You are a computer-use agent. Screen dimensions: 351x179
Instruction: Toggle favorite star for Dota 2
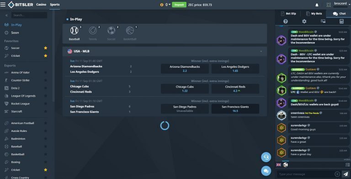click(x=46, y=88)
